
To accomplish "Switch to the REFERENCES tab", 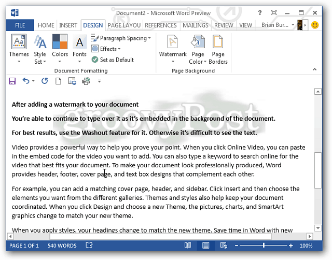I will point(161,25).
